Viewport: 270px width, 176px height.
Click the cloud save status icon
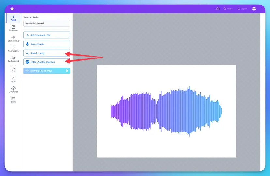pyautogui.click(x=218, y=9)
